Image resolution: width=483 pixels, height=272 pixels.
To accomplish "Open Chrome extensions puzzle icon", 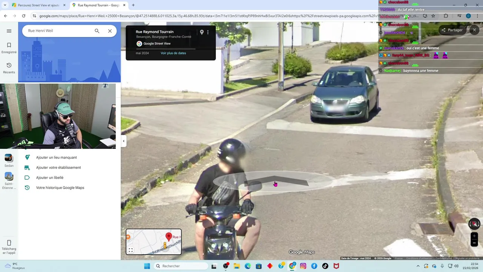I will [446, 16].
